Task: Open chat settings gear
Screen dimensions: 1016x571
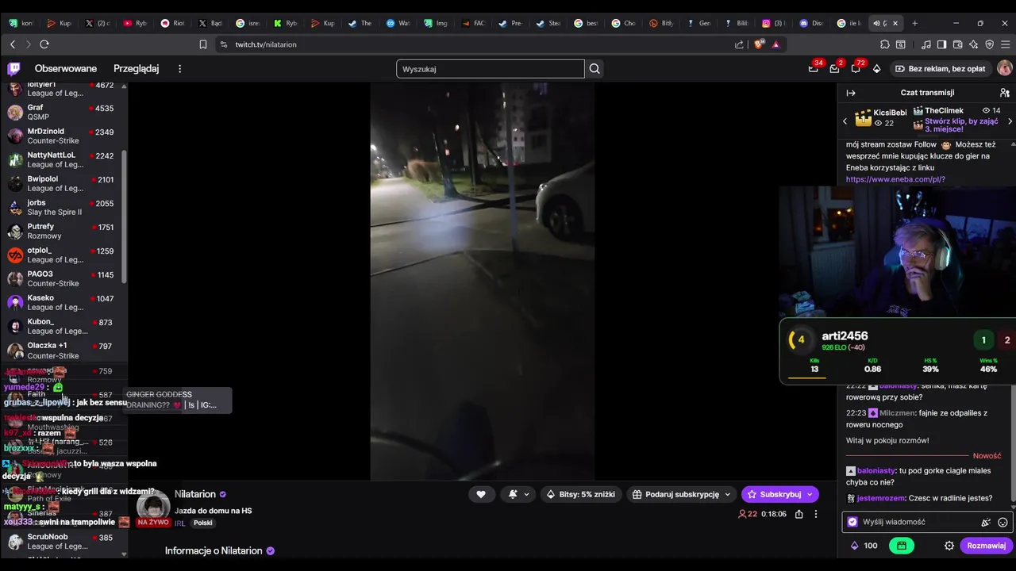Action: tap(949, 546)
